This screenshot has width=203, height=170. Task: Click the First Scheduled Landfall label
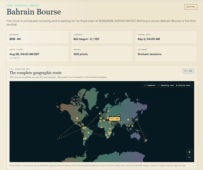pyautogui.click(x=23, y=6)
